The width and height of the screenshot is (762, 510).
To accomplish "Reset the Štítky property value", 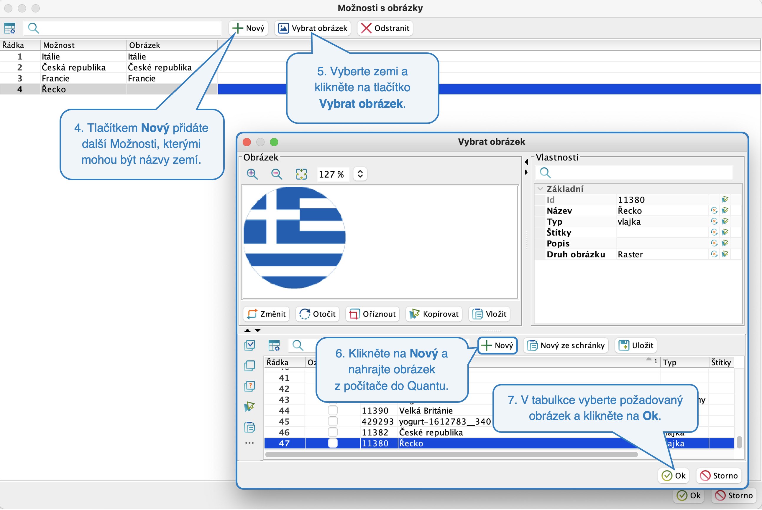I will (714, 233).
